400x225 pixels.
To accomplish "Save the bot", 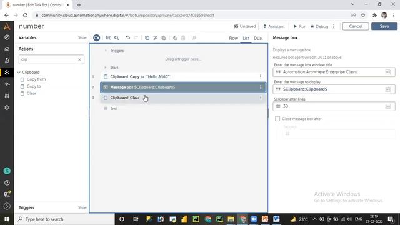I will (384, 26).
